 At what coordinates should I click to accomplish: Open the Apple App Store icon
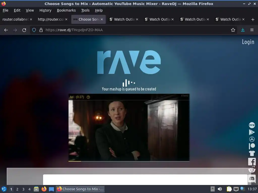252,139
